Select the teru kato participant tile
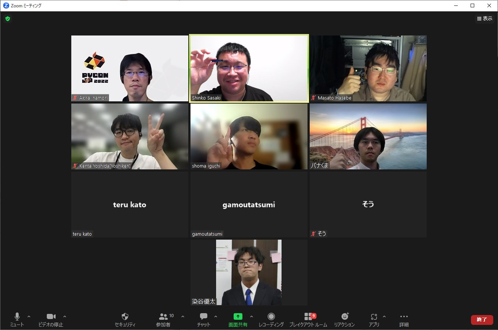Screen dimensions: 498x330 pos(130,205)
